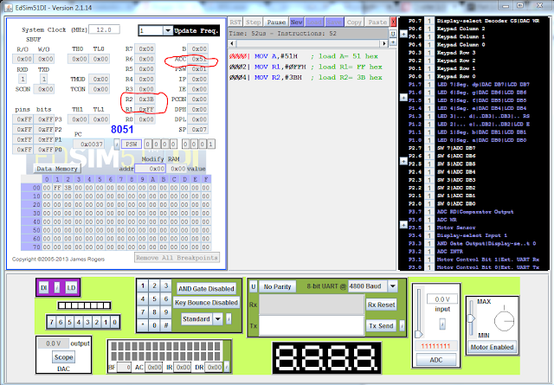554x385 pixels.
Task: Select the PSW register field
Action: [x=132, y=144]
